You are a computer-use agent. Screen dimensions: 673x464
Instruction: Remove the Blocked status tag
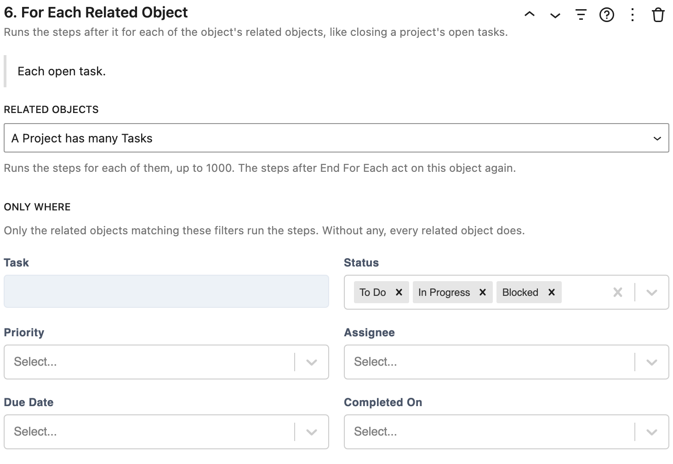[552, 292]
